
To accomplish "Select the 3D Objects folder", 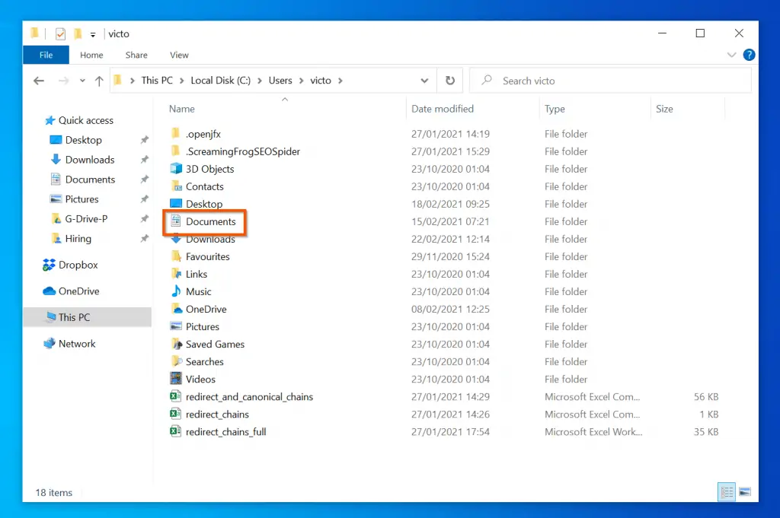I will [x=209, y=169].
